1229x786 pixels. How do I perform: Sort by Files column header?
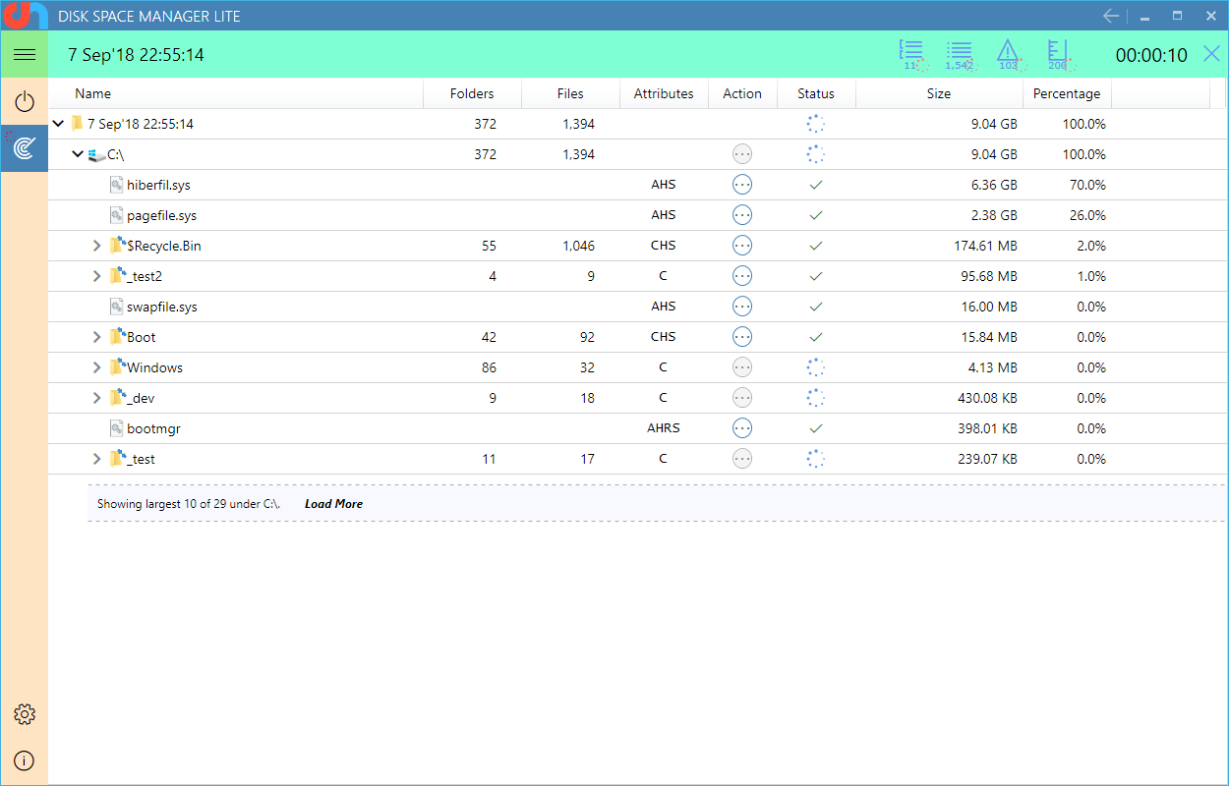(570, 93)
